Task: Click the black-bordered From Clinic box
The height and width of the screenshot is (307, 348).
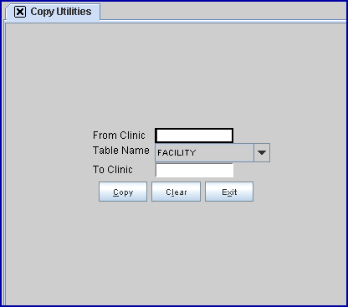Action: pos(194,136)
